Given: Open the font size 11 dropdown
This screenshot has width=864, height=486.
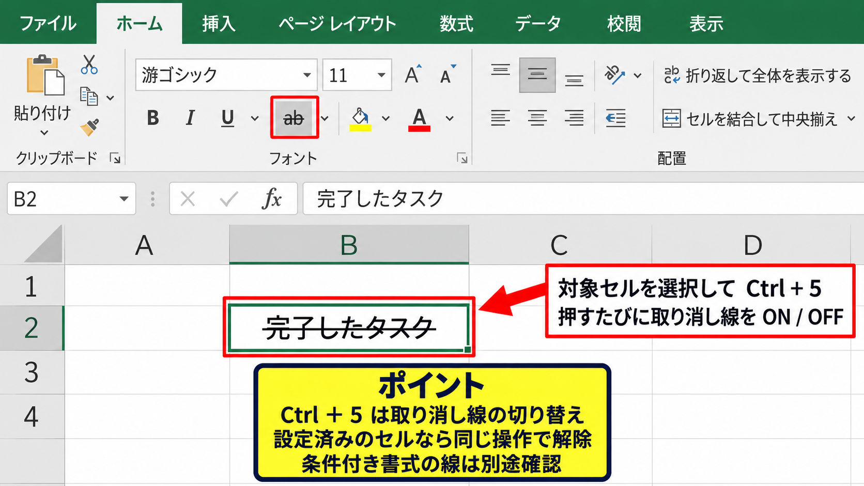Looking at the screenshot, I should [x=381, y=75].
